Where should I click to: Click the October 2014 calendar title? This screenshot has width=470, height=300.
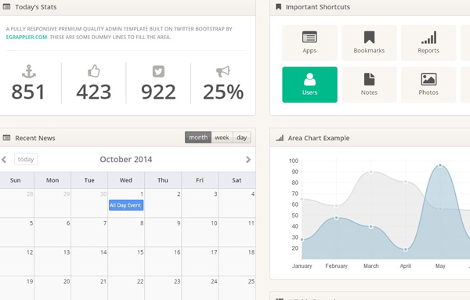126,159
